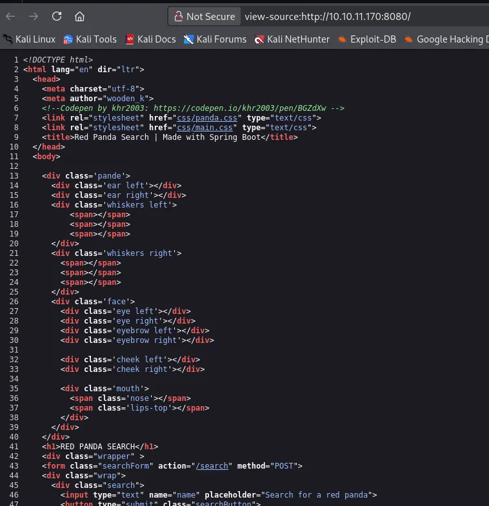Click the 'ear right' class text

click(x=128, y=195)
